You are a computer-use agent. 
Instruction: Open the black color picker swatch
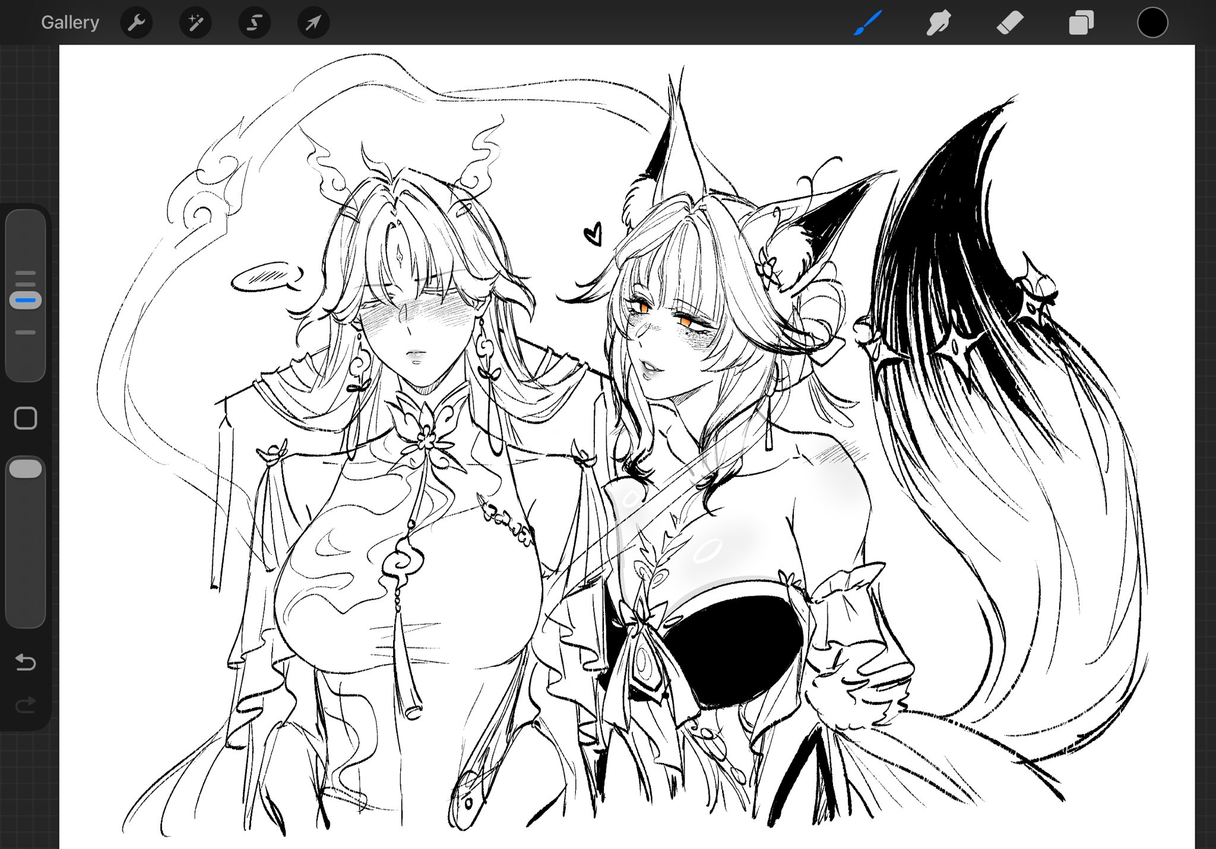[1152, 23]
